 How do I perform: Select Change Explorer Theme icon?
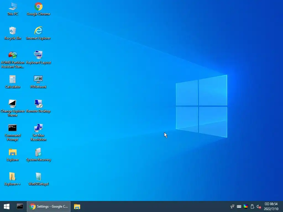click(x=13, y=108)
